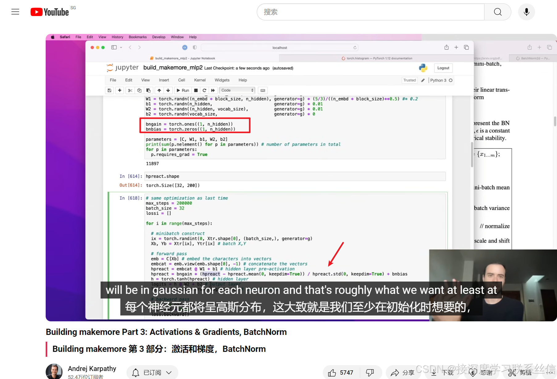The height and width of the screenshot is (379, 557).
Task: Move the cell down with arrow icon
Action: click(x=168, y=90)
